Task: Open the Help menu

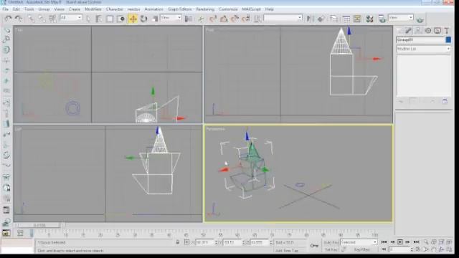Action: tap(270, 9)
